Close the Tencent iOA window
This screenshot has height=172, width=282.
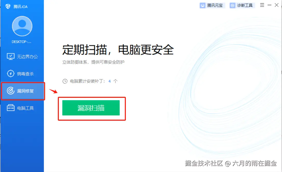[277, 5]
